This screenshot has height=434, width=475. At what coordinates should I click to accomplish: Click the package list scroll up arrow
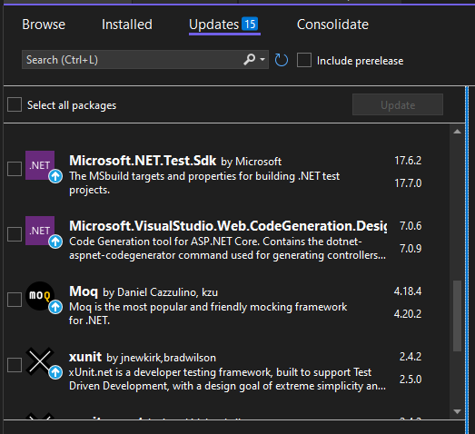[458, 132]
